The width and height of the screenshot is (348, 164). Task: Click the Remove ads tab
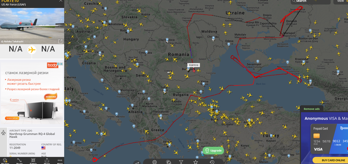coord(312,109)
